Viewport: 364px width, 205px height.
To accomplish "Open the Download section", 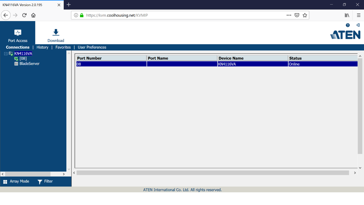I will pyautogui.click(x=56, y=36).
